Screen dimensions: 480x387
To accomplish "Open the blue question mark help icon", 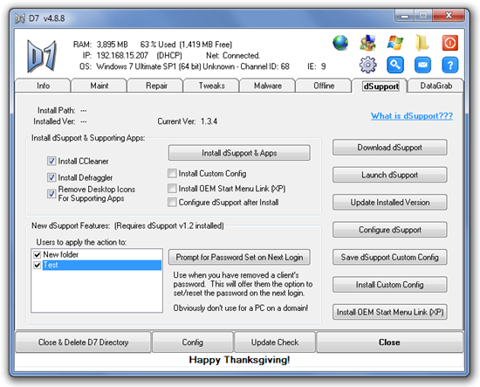I will [449, 65].
